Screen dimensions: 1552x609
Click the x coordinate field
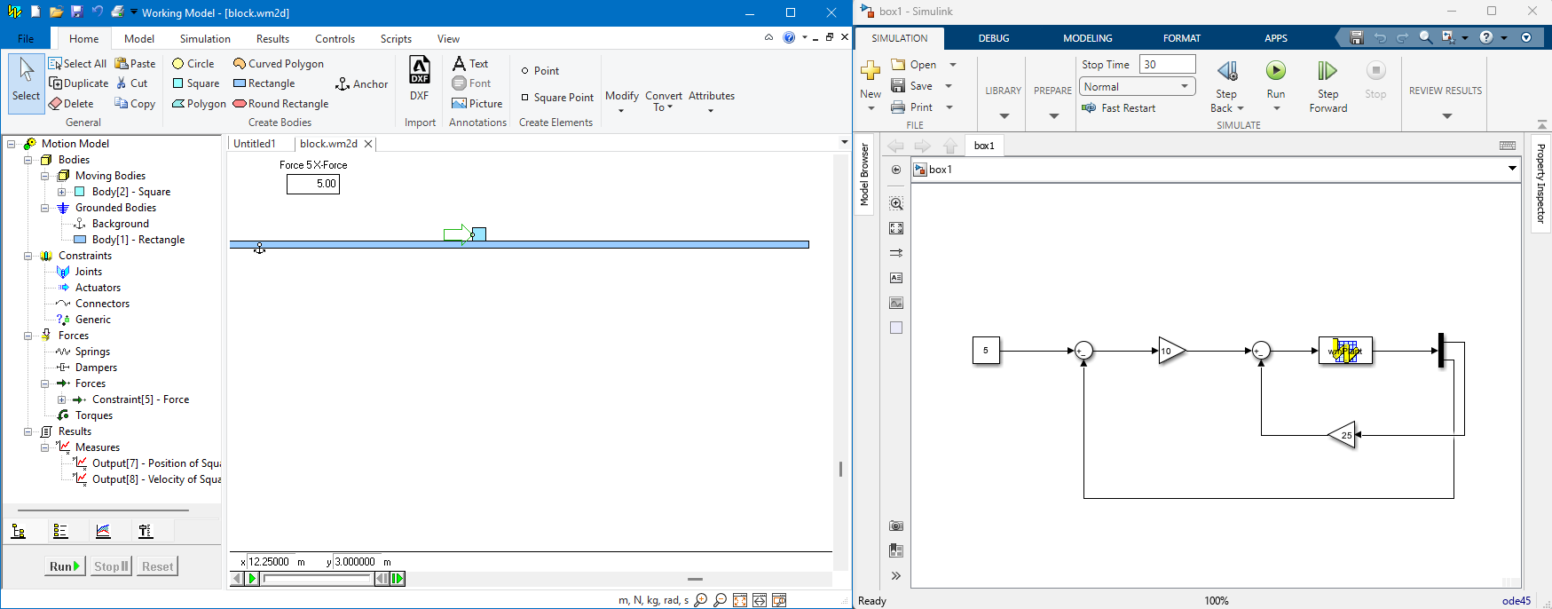point(269,562)
